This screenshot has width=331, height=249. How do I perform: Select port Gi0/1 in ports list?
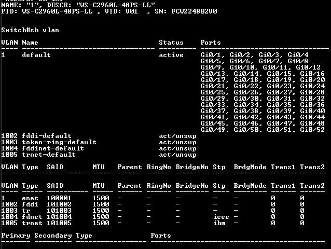pyautogui.click(x=211, y=55)
